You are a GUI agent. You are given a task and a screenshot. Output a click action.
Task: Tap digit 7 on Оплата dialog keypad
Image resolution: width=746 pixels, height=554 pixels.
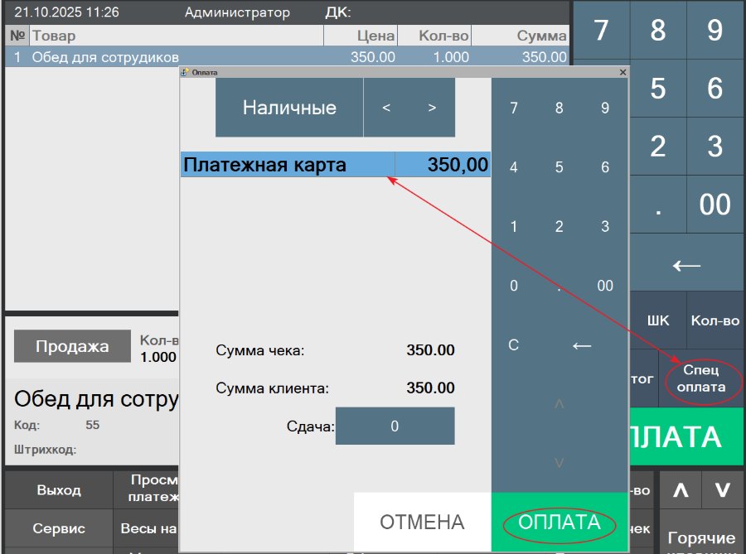coord(514,108)
